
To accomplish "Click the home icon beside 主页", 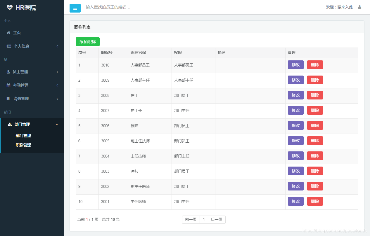I will [x=8, y=33].
